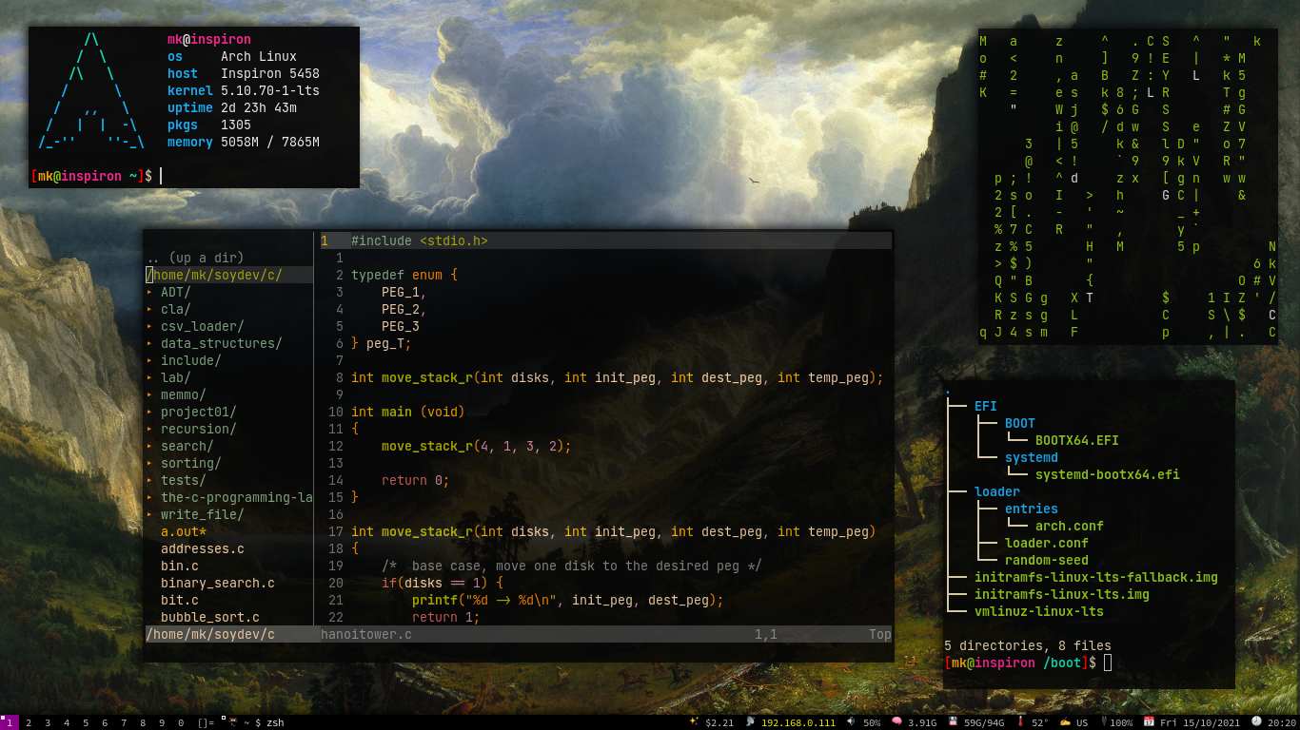
Task: Click the thermometer temperature icon
Action: pyautogui.click(x=1020, y=721)
